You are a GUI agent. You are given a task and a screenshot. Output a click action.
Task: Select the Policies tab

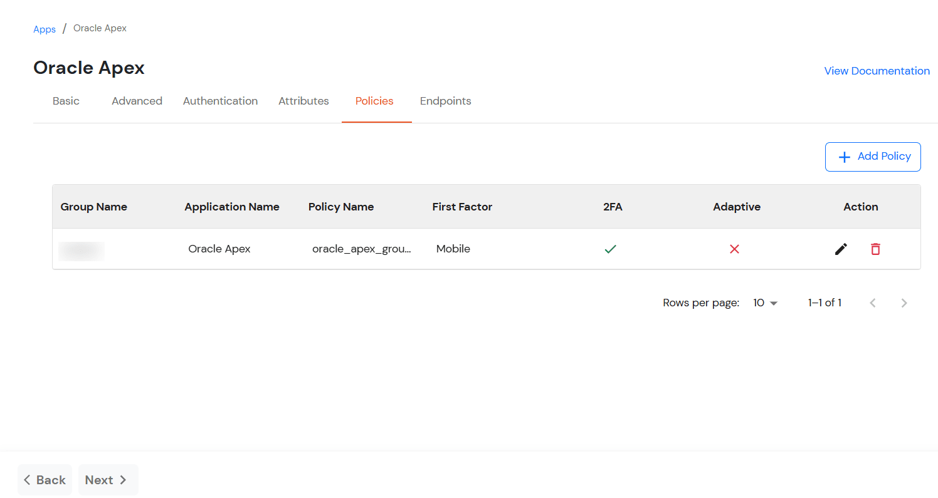374,101
